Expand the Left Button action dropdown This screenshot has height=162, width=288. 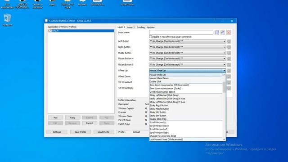click(x=224, y=41)
